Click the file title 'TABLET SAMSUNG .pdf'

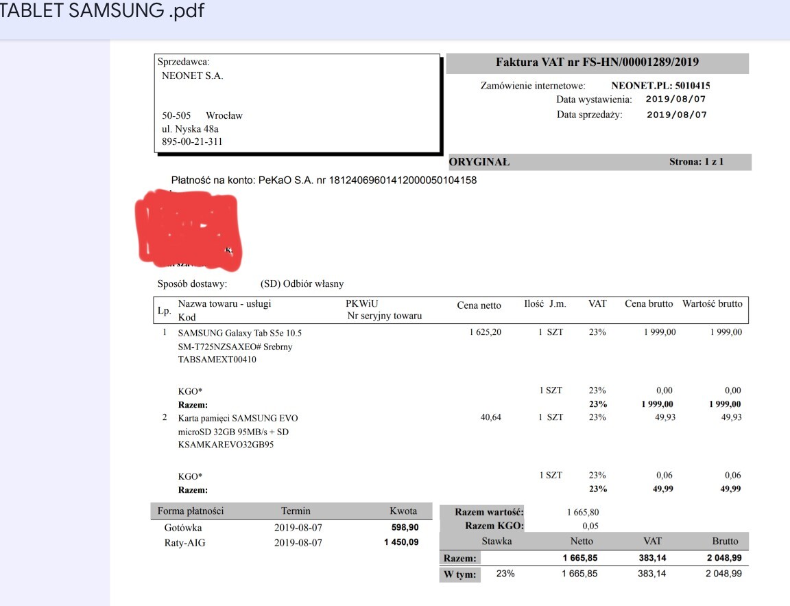[x=102, y=10]
